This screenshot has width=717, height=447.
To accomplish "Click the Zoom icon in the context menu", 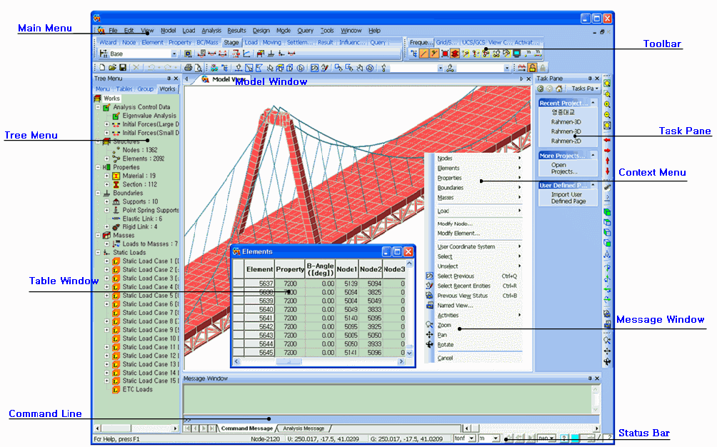I will pos(430,325).
